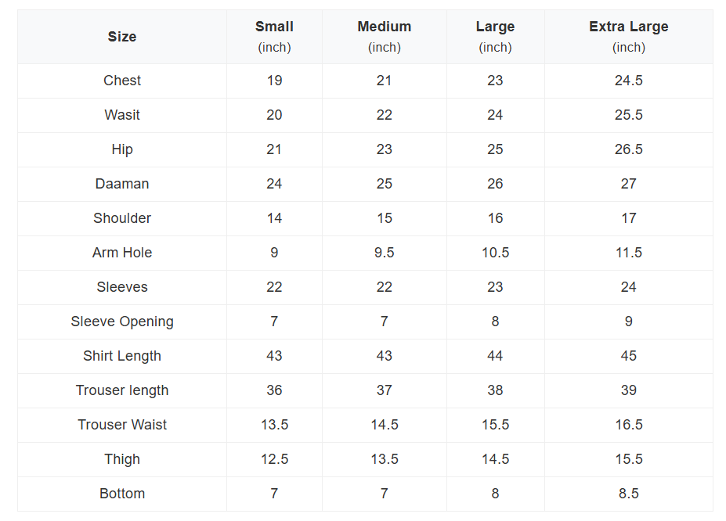Click the Wasit row label
726x521 pixels.
122,115
